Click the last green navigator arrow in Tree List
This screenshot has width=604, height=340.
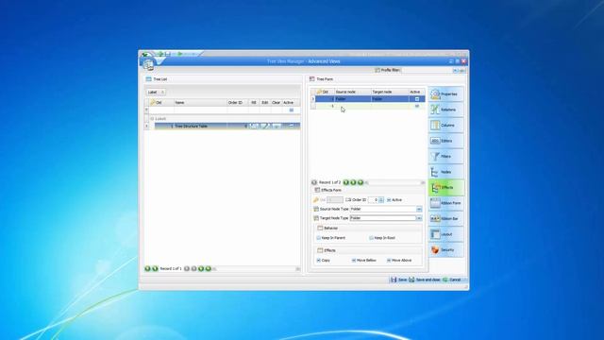pyautogui.click(x=209, y=268)
